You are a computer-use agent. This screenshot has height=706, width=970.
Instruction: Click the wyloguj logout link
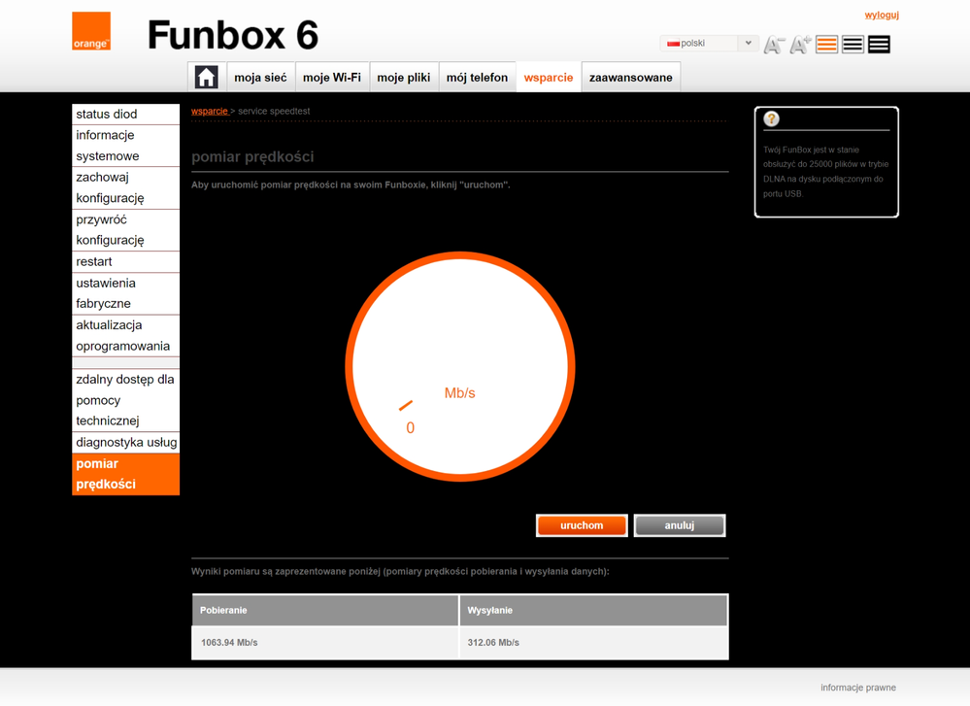click(882, 15)
